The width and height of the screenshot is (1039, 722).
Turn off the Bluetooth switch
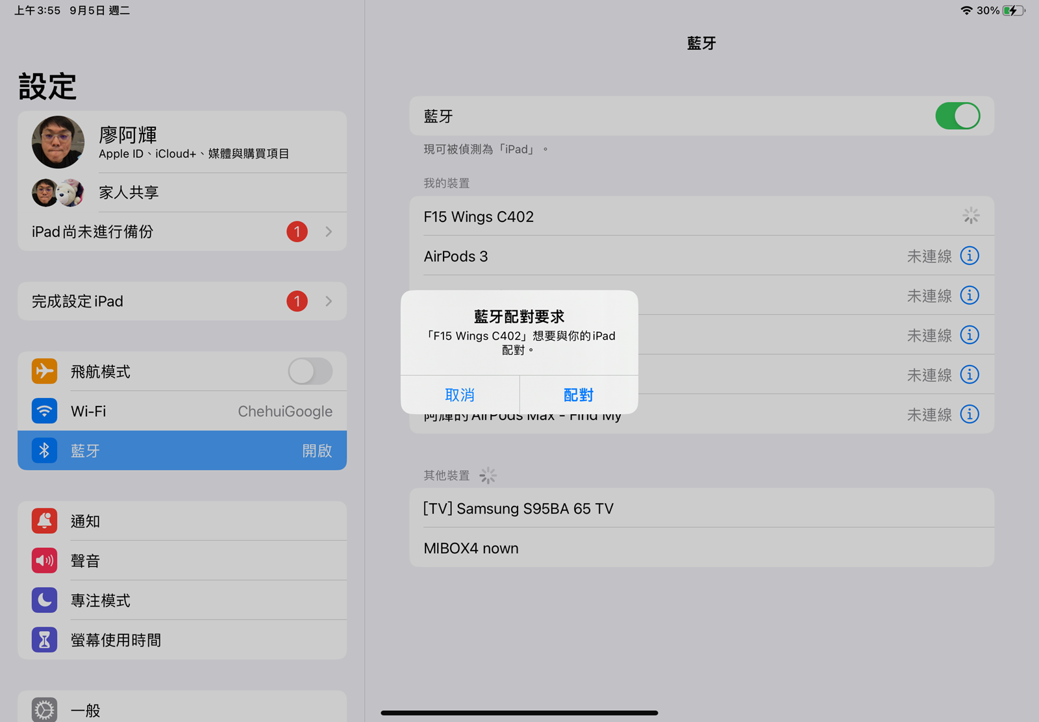click(957, 116)
